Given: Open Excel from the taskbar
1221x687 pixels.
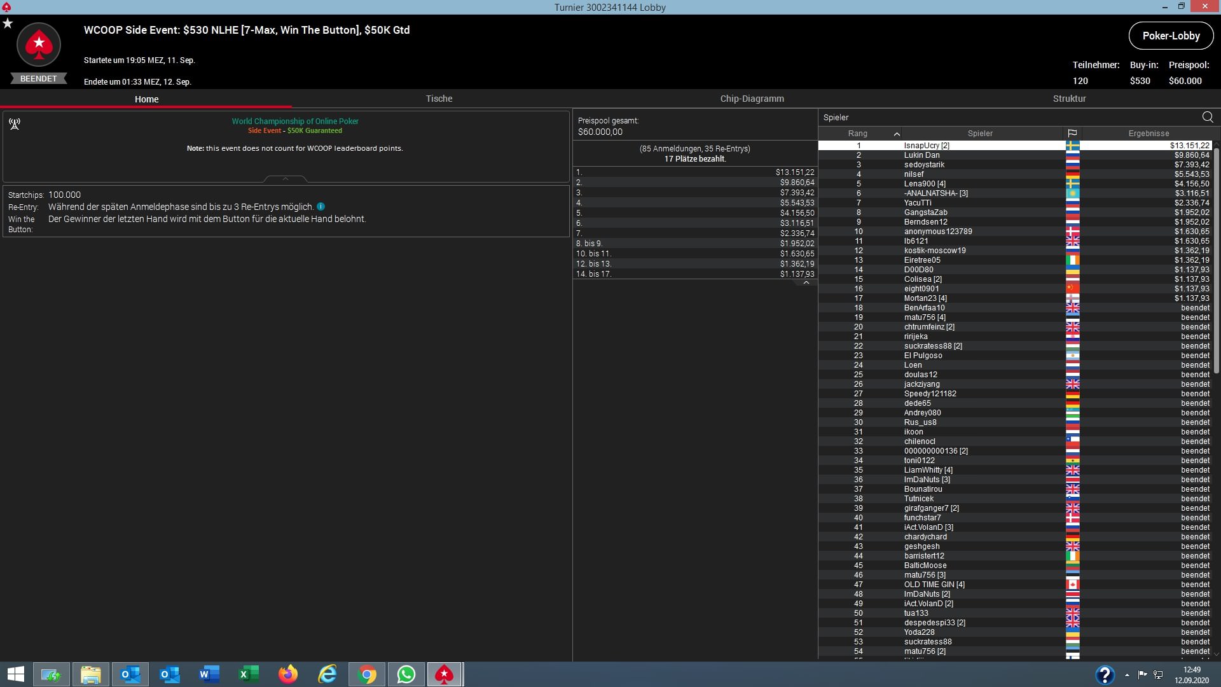Looking at the screenshot, I should [249, 674].
